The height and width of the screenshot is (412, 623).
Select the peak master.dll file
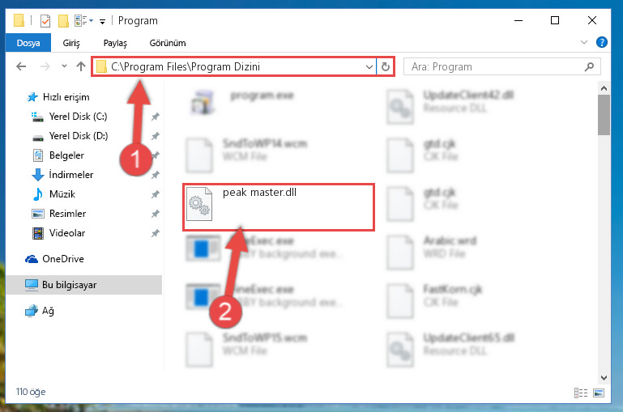click(x=279, y=206)
